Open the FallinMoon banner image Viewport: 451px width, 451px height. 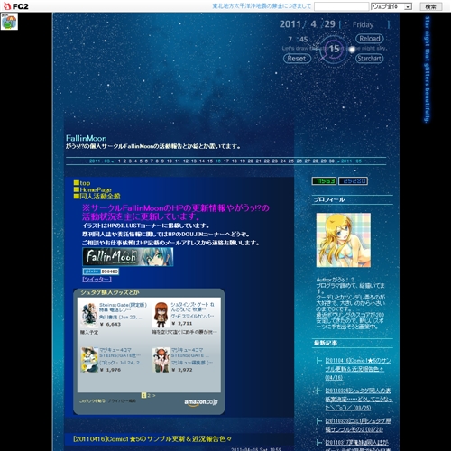pos(128,257)
